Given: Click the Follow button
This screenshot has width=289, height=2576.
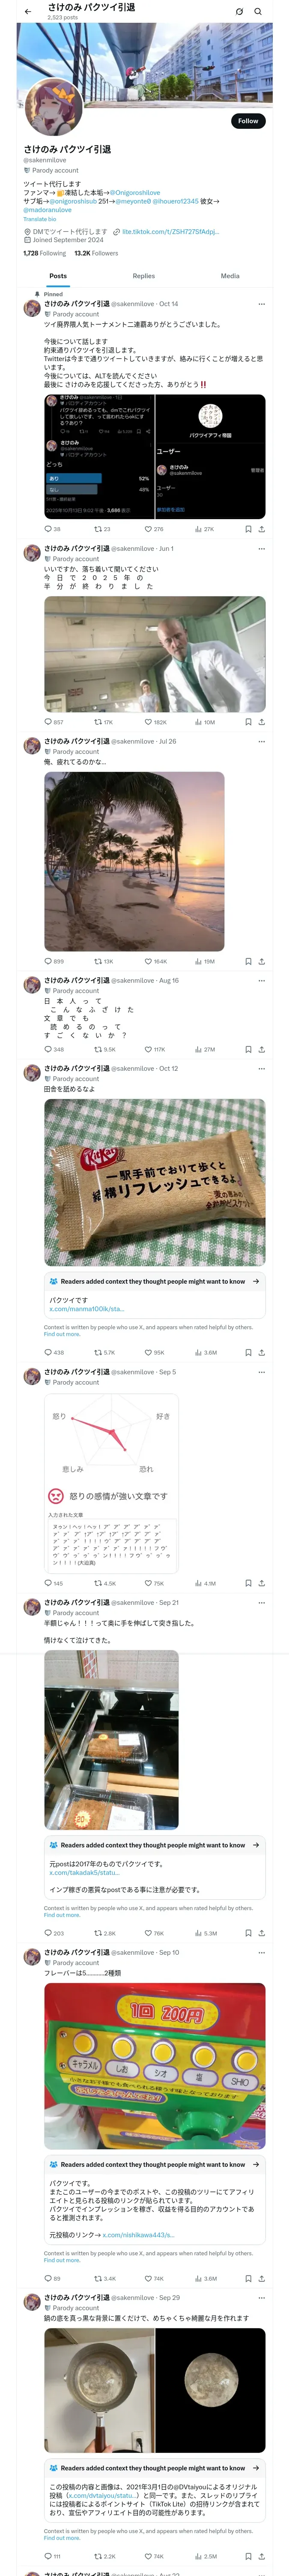Looking at the screenshot, I should pyautogui.click(x=247, y=121).
